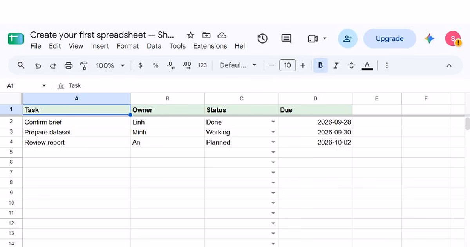The width and height of the screenshot is (470, 247).
Task: Activate the paint format tool
Action: 83,65
